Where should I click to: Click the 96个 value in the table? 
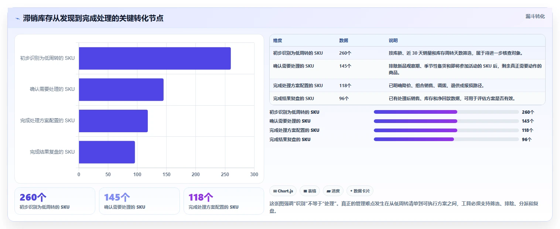pyautogui.click(x=344, y=99)
